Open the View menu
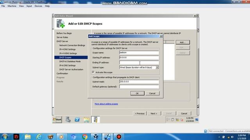The height and width of the screenshot is (140, 250). pos(21,6)
